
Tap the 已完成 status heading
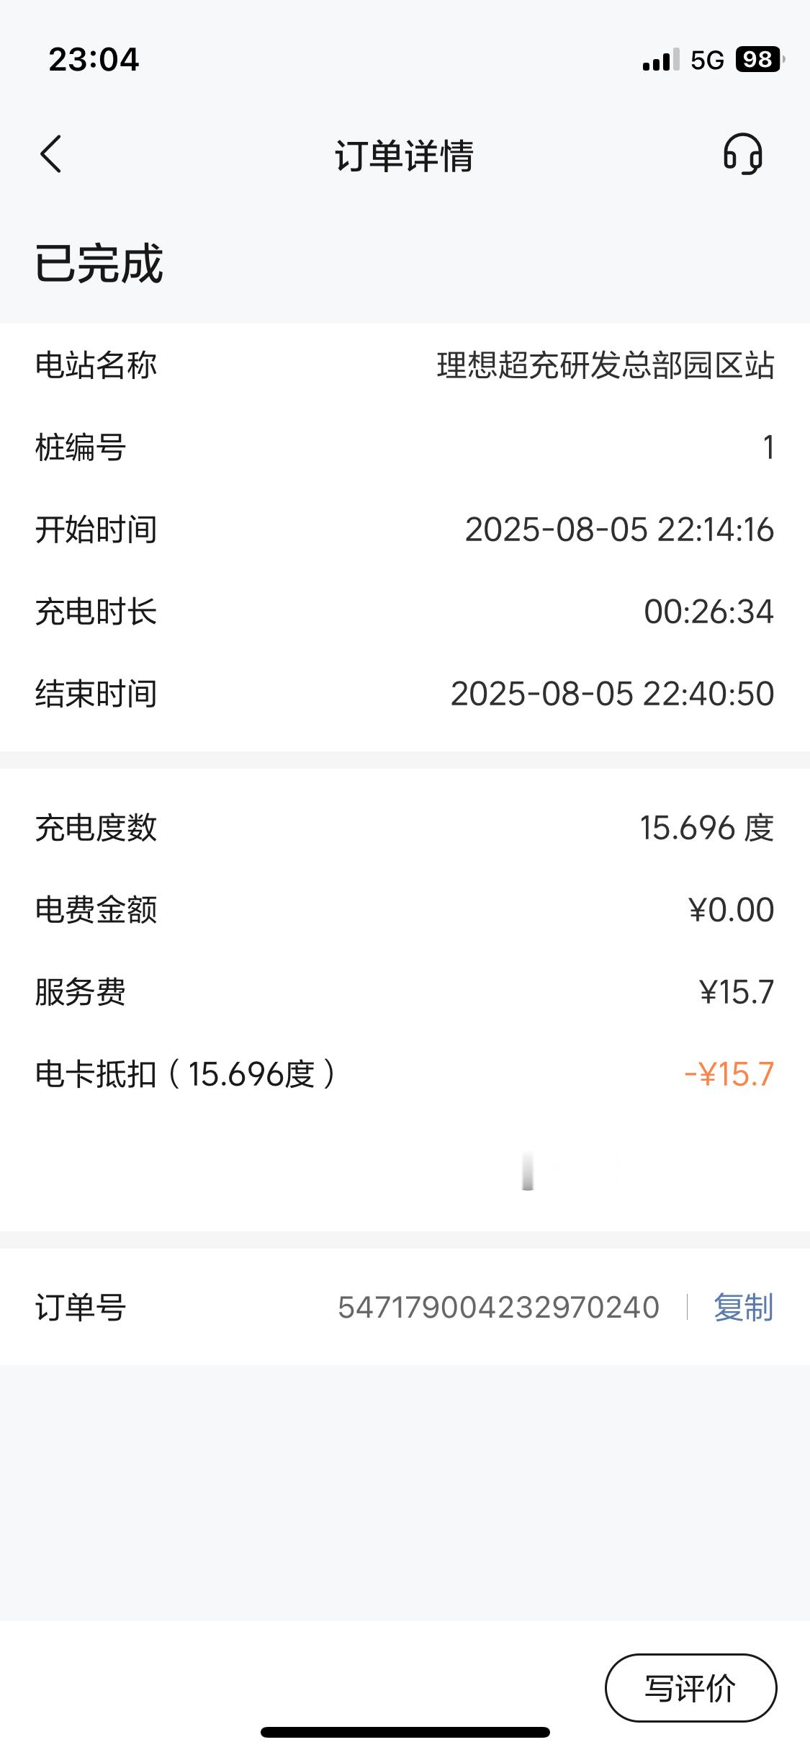pos(99,263)
